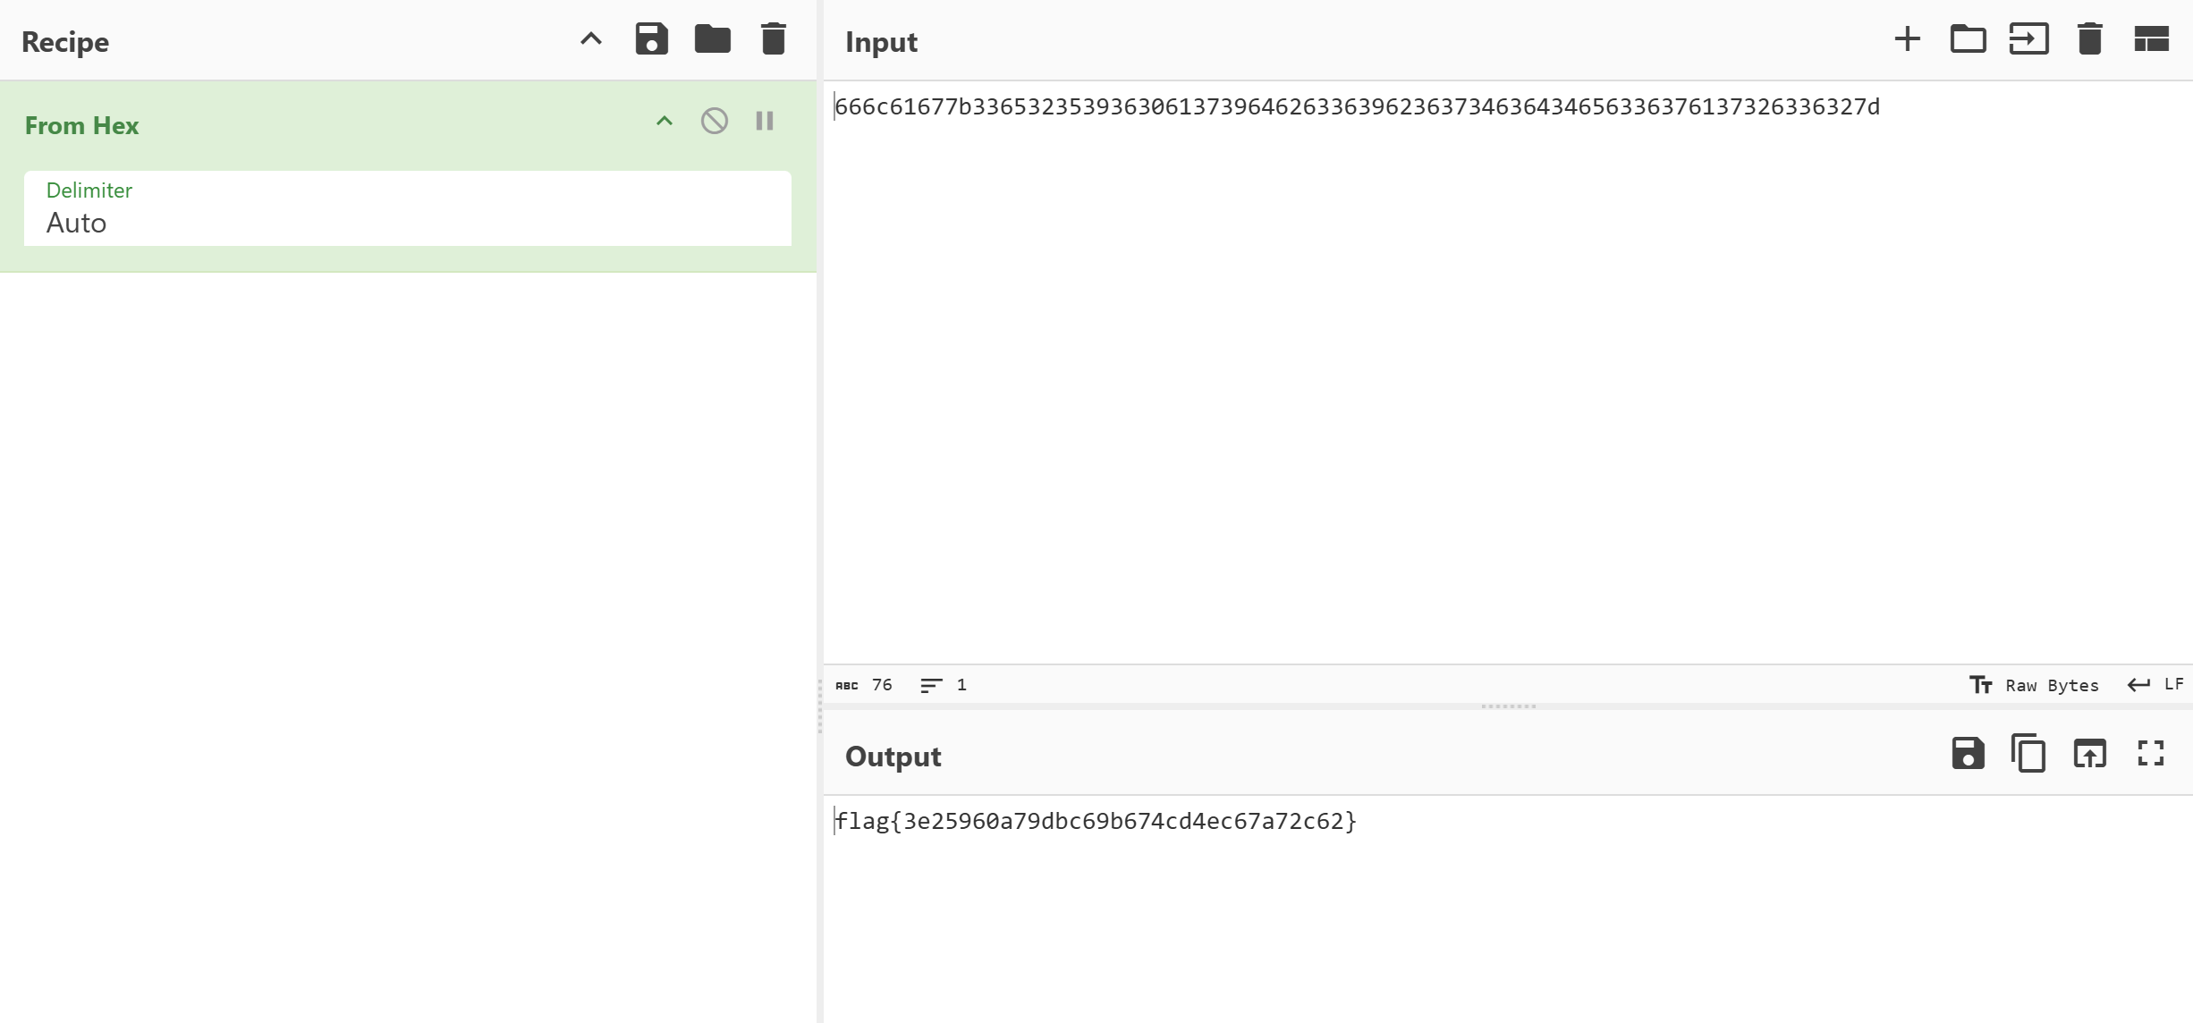Open file as input

pyautogui.click(x=2028, y=39)
